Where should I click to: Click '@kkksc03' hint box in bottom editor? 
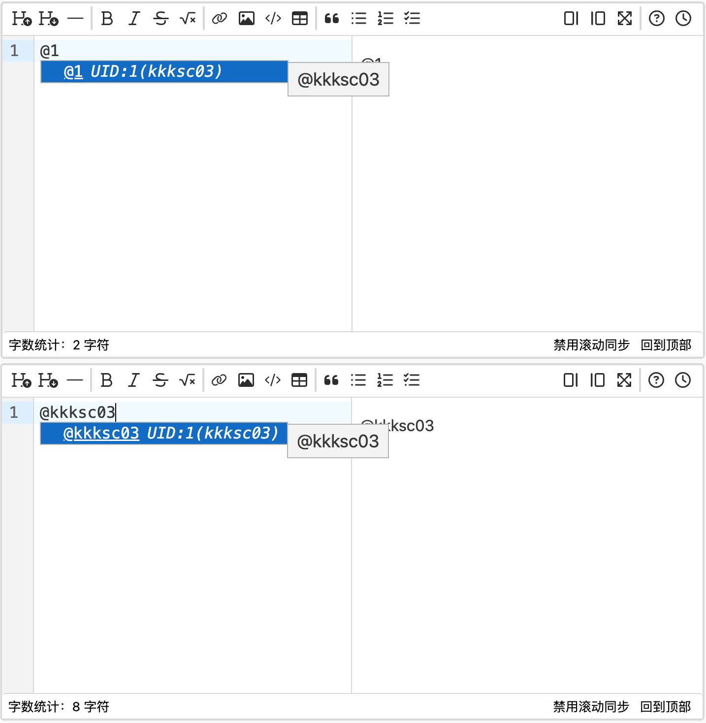tap(338, 441)
